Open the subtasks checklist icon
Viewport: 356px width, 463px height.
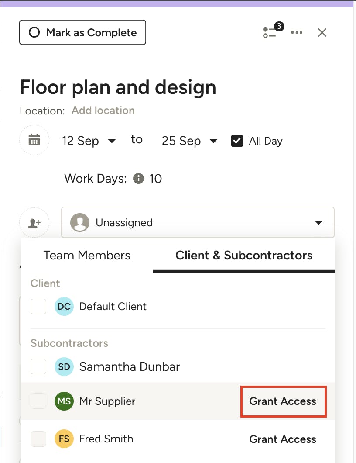[270, 32]
